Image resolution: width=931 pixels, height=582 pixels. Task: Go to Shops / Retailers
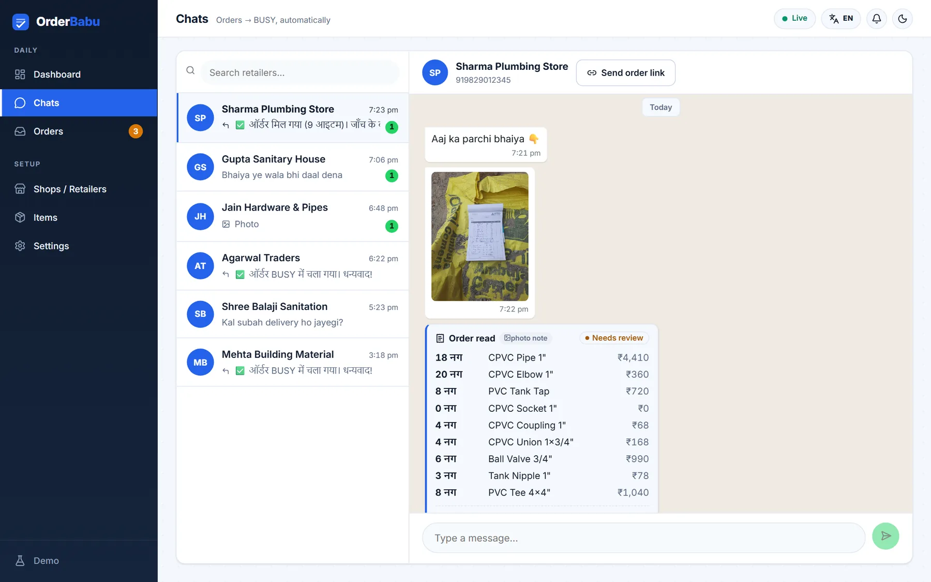click(x=79, y=189)
